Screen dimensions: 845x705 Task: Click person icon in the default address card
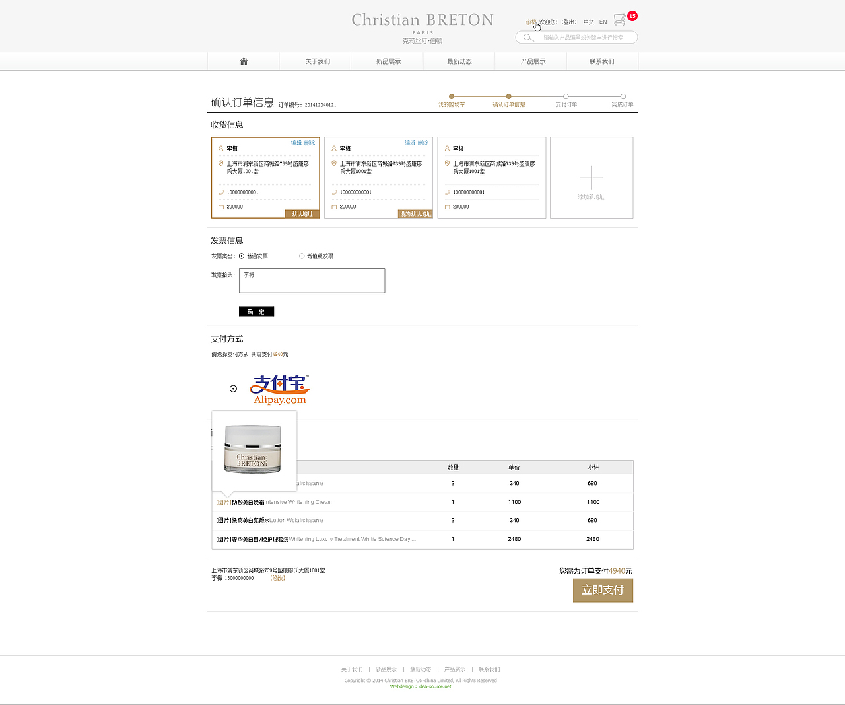(x=221, y=149)
